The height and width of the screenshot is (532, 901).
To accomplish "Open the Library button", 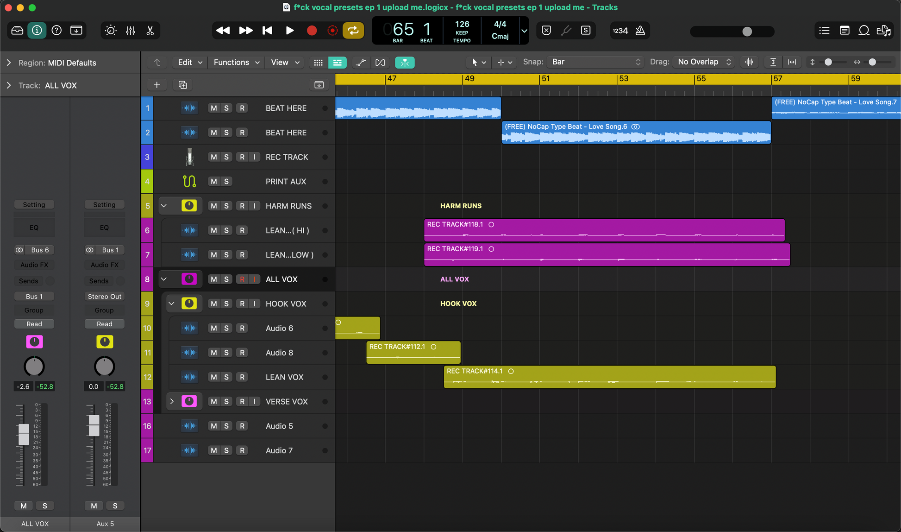I will pos(17,31).
